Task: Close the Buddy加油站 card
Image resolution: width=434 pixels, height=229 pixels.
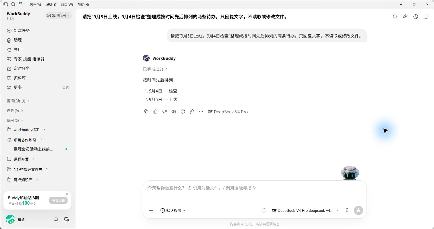Action: (67, 194)
